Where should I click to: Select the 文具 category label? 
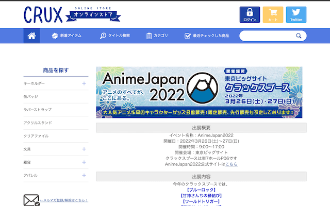coord(27,149)
